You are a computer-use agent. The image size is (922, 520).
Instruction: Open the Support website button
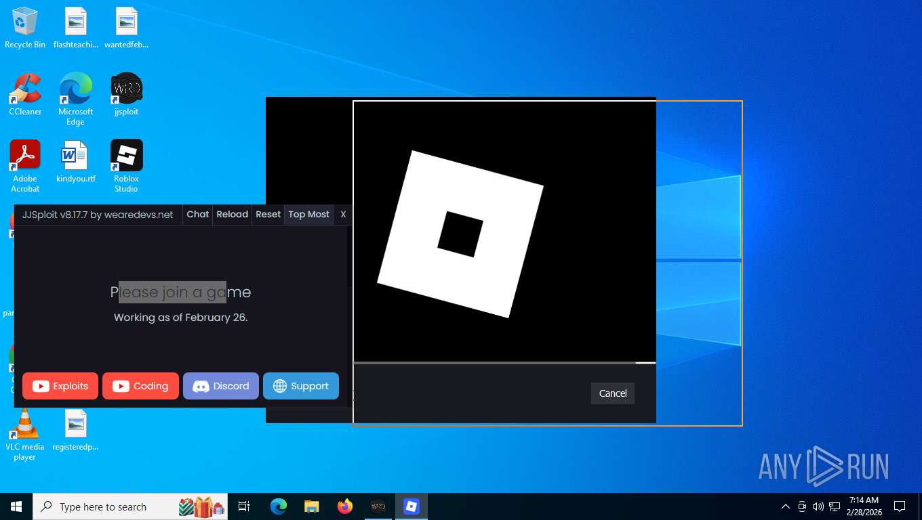tap(301, 386)
